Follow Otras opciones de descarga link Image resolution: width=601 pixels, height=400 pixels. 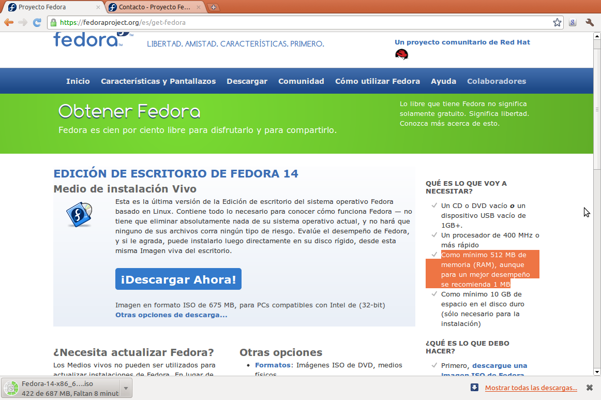click(171, 315)
